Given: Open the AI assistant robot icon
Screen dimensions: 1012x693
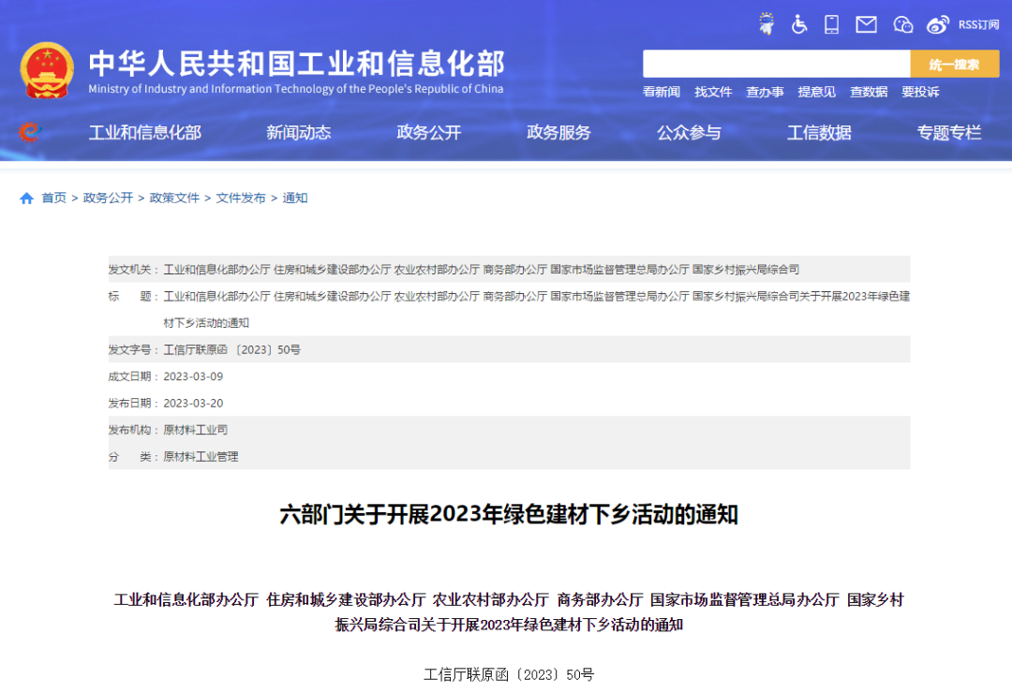Looking at the screenshot, I should tap(766, 24).
